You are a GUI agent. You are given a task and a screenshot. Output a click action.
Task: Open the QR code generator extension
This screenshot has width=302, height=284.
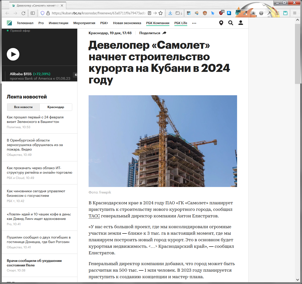(189, 13)
